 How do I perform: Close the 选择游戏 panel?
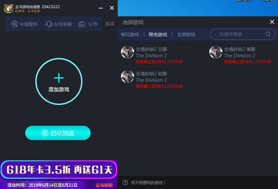click(272, 22)
